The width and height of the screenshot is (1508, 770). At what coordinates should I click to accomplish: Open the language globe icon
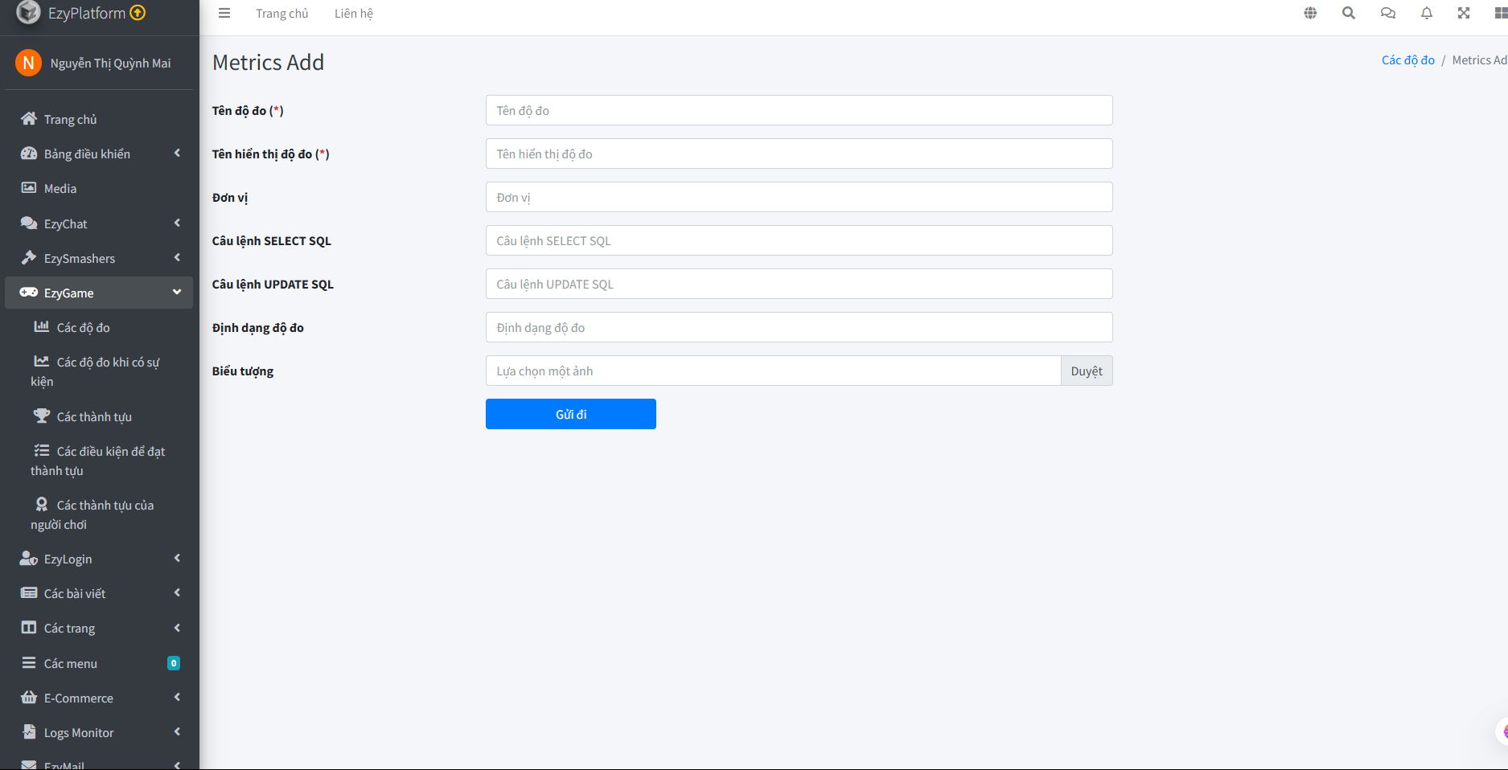[1309, 13]
